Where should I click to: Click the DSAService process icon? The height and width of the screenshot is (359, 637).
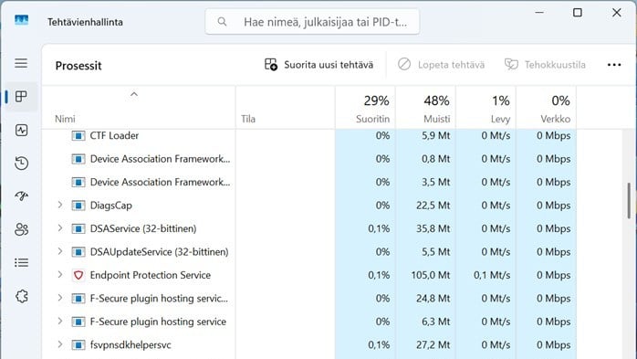pos(78,228)
